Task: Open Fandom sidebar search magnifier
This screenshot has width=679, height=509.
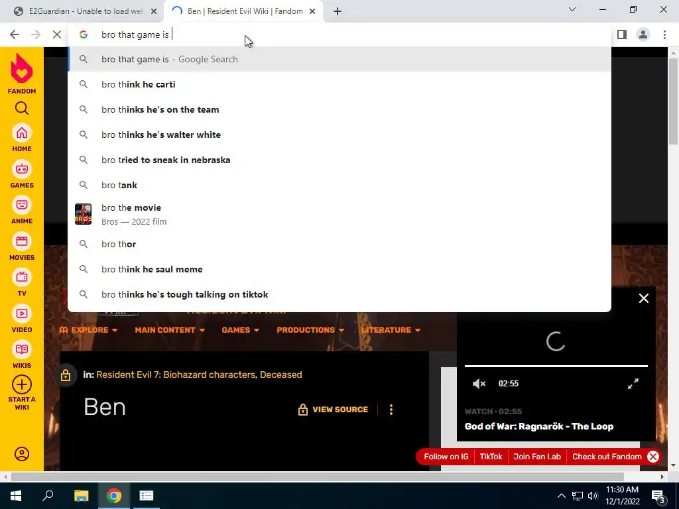Action: (22, 108)
